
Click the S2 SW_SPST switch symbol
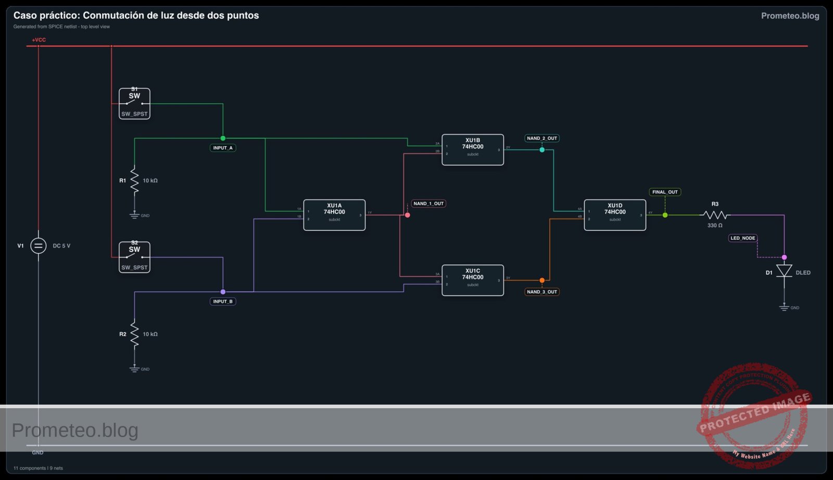pyautogui.click(x=134, y=257)
